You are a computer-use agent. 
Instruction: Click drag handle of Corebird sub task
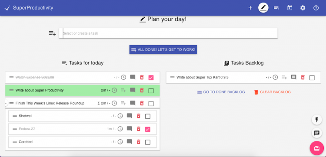click(15, 142)
